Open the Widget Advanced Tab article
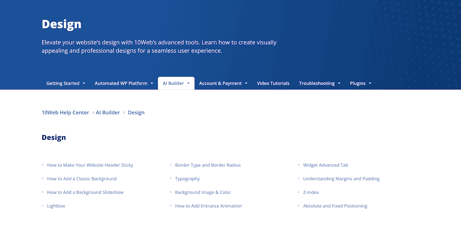Image resolution: width=461 pixels, height=232 pixels. pos(325,165)
